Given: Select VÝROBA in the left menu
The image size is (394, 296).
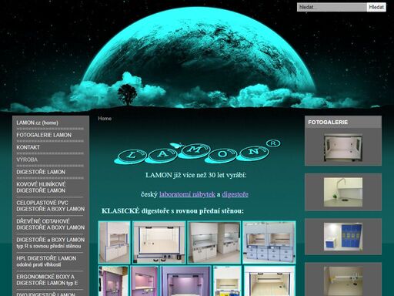Looking at the screenshot, I should [27, 160].
